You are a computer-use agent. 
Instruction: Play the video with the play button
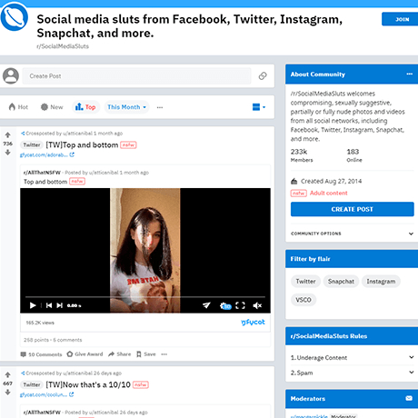[33, 305]
